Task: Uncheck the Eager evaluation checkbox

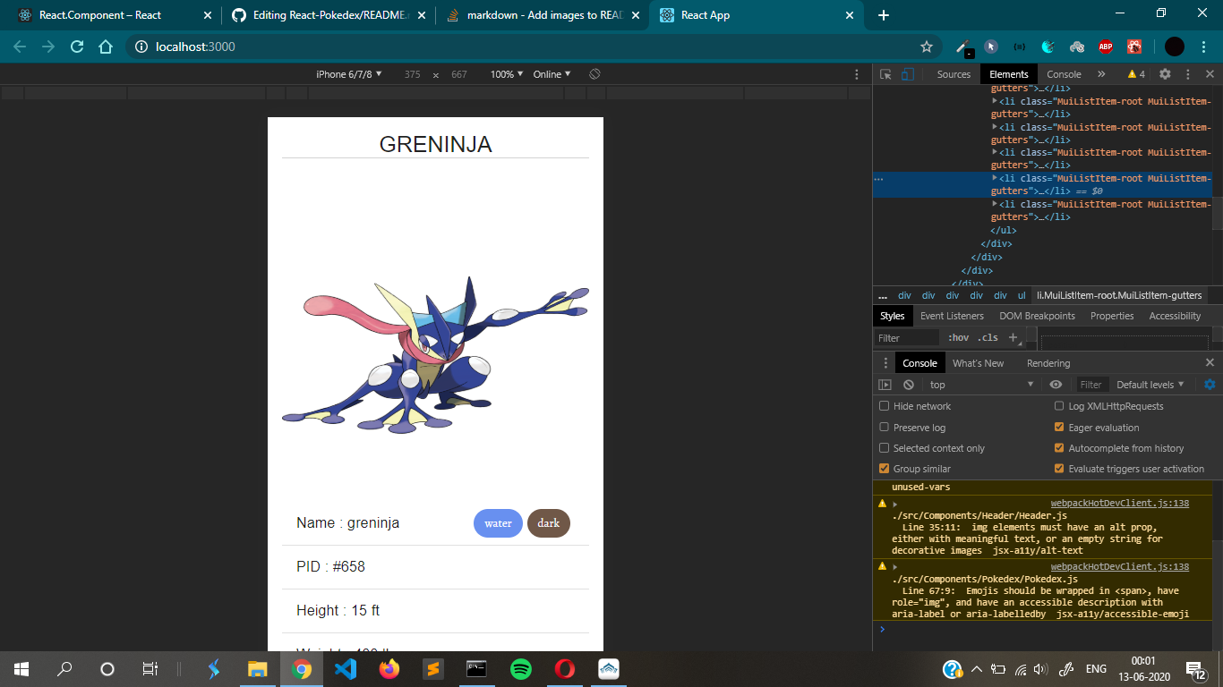Action: pos(1060,428)
